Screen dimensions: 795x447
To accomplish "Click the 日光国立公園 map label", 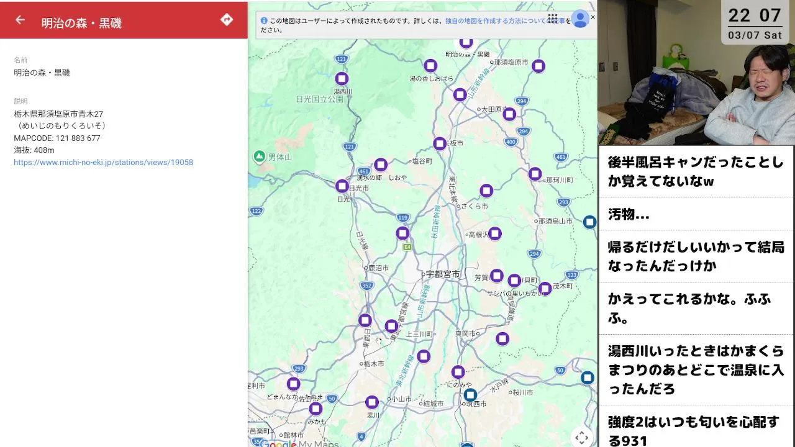I will pyautogui.click(x=319, y=99).
